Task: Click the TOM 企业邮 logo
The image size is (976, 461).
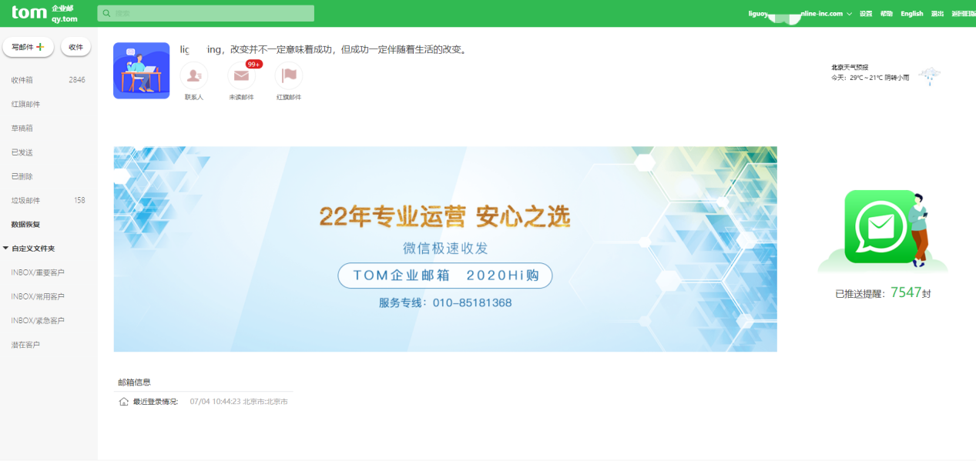Action: (44, 13)
